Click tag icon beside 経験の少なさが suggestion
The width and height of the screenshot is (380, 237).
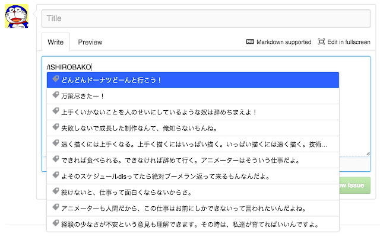coord(56,223)
